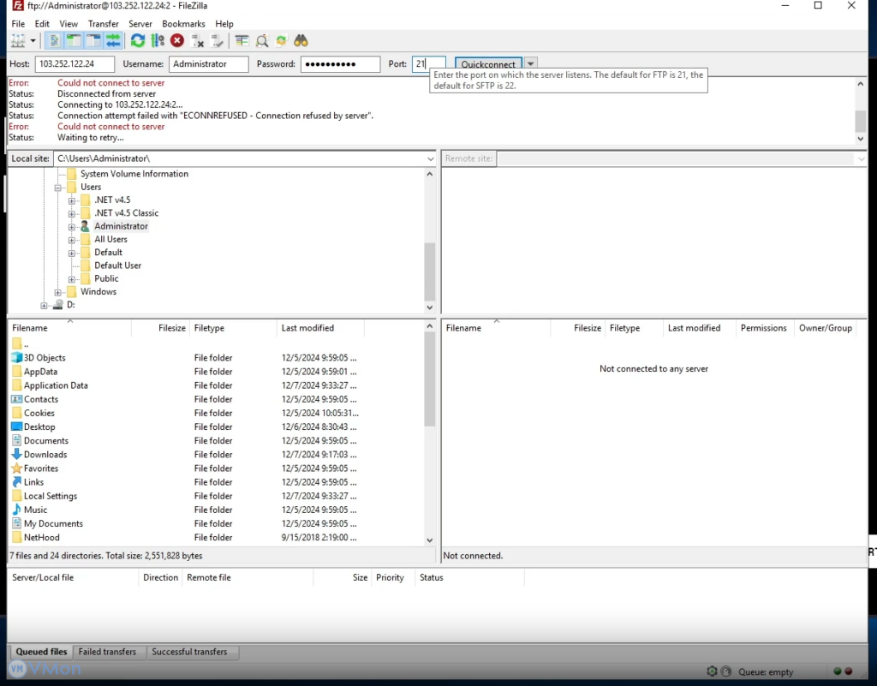Open the Site Manager icon
This screenshot has width=877, height=686.
tap(18, 40)
